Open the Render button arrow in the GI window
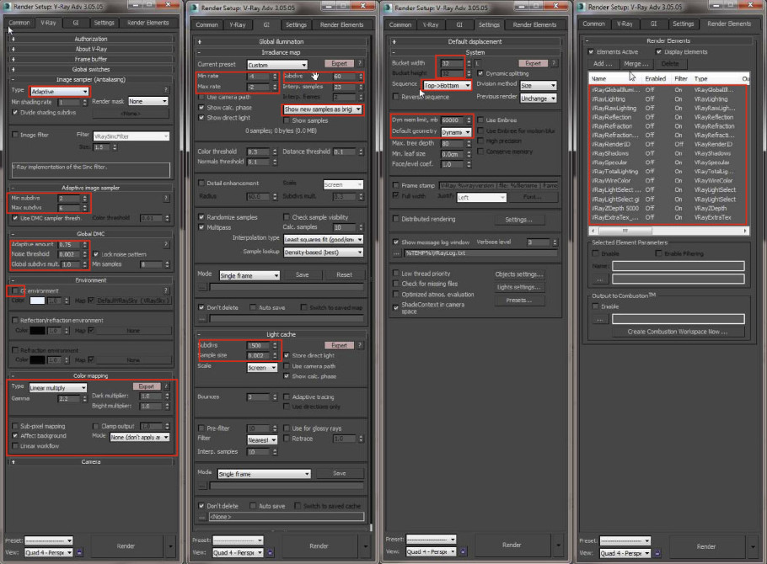 pyautogui.click(x=366, y=546)
